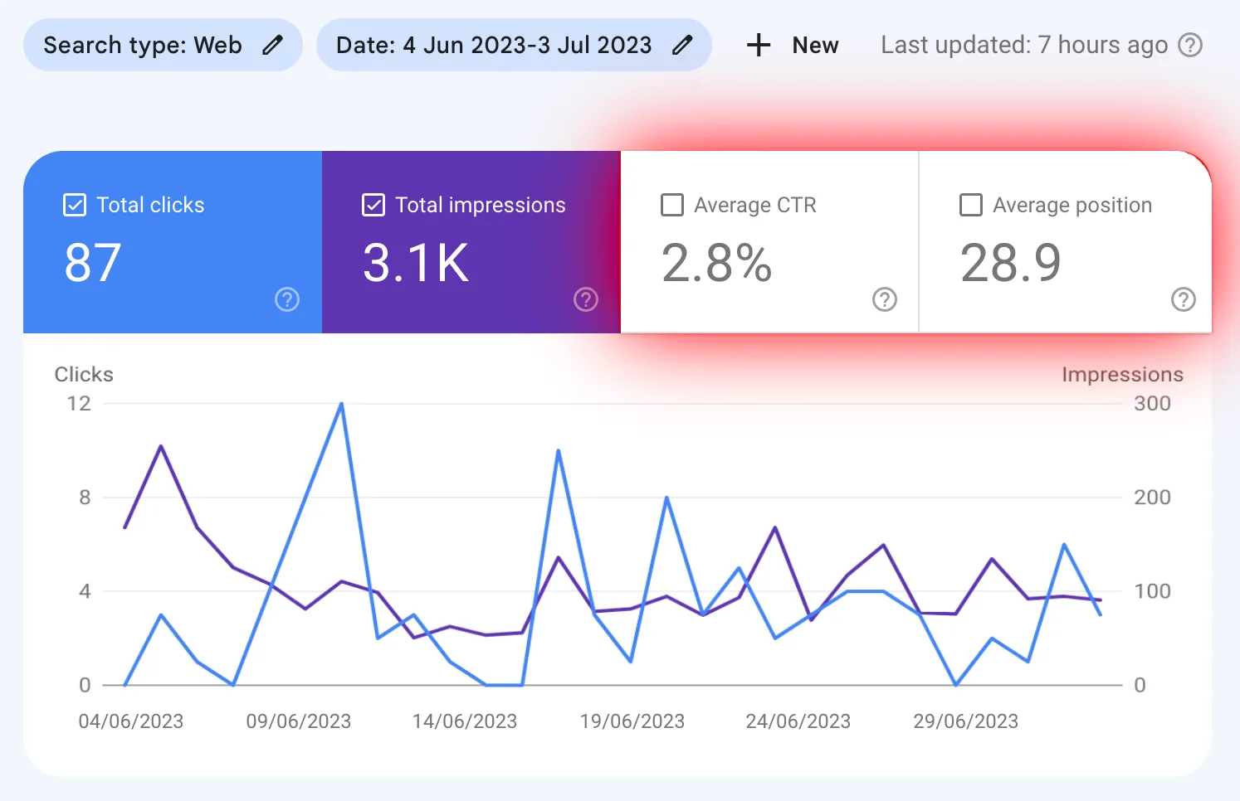Click the 3.1K impressions value
The height and width of the screenshot is (801, 1240).
pos(416,263)
